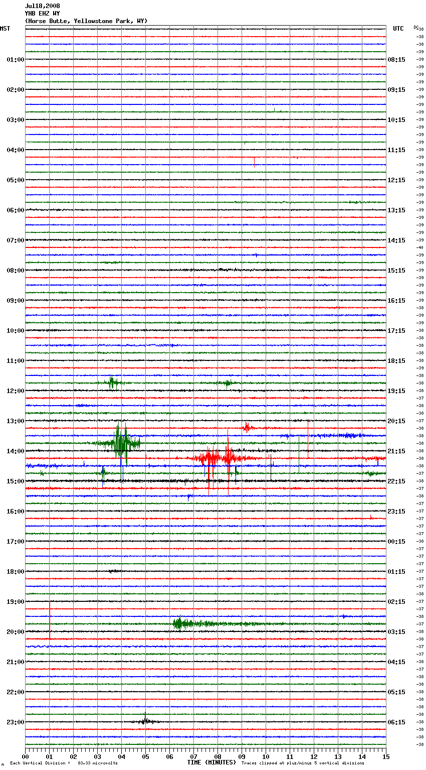426x770 pixels.
Task: Click the 14:00 MST time label
Action: tap(15, 451)
